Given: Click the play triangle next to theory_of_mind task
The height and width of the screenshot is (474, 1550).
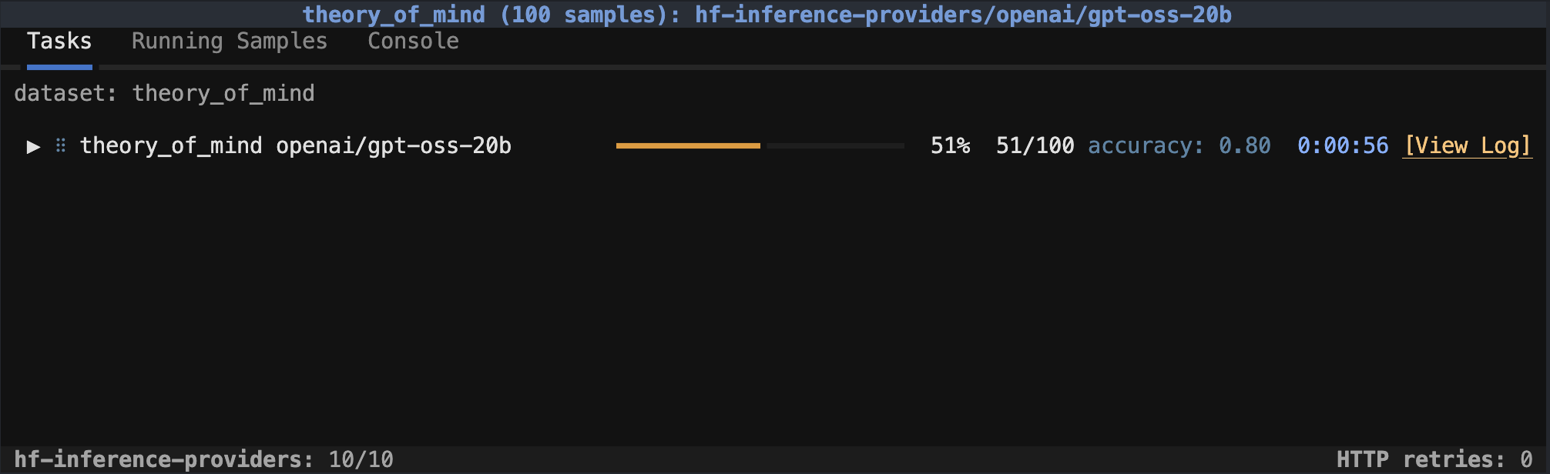Looking at the screenshot, I should (x=32, y=145).
